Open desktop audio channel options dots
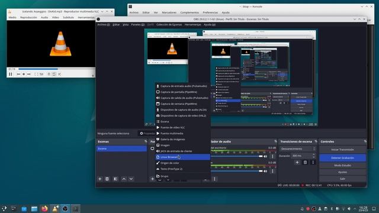 (x=272, y=156)
